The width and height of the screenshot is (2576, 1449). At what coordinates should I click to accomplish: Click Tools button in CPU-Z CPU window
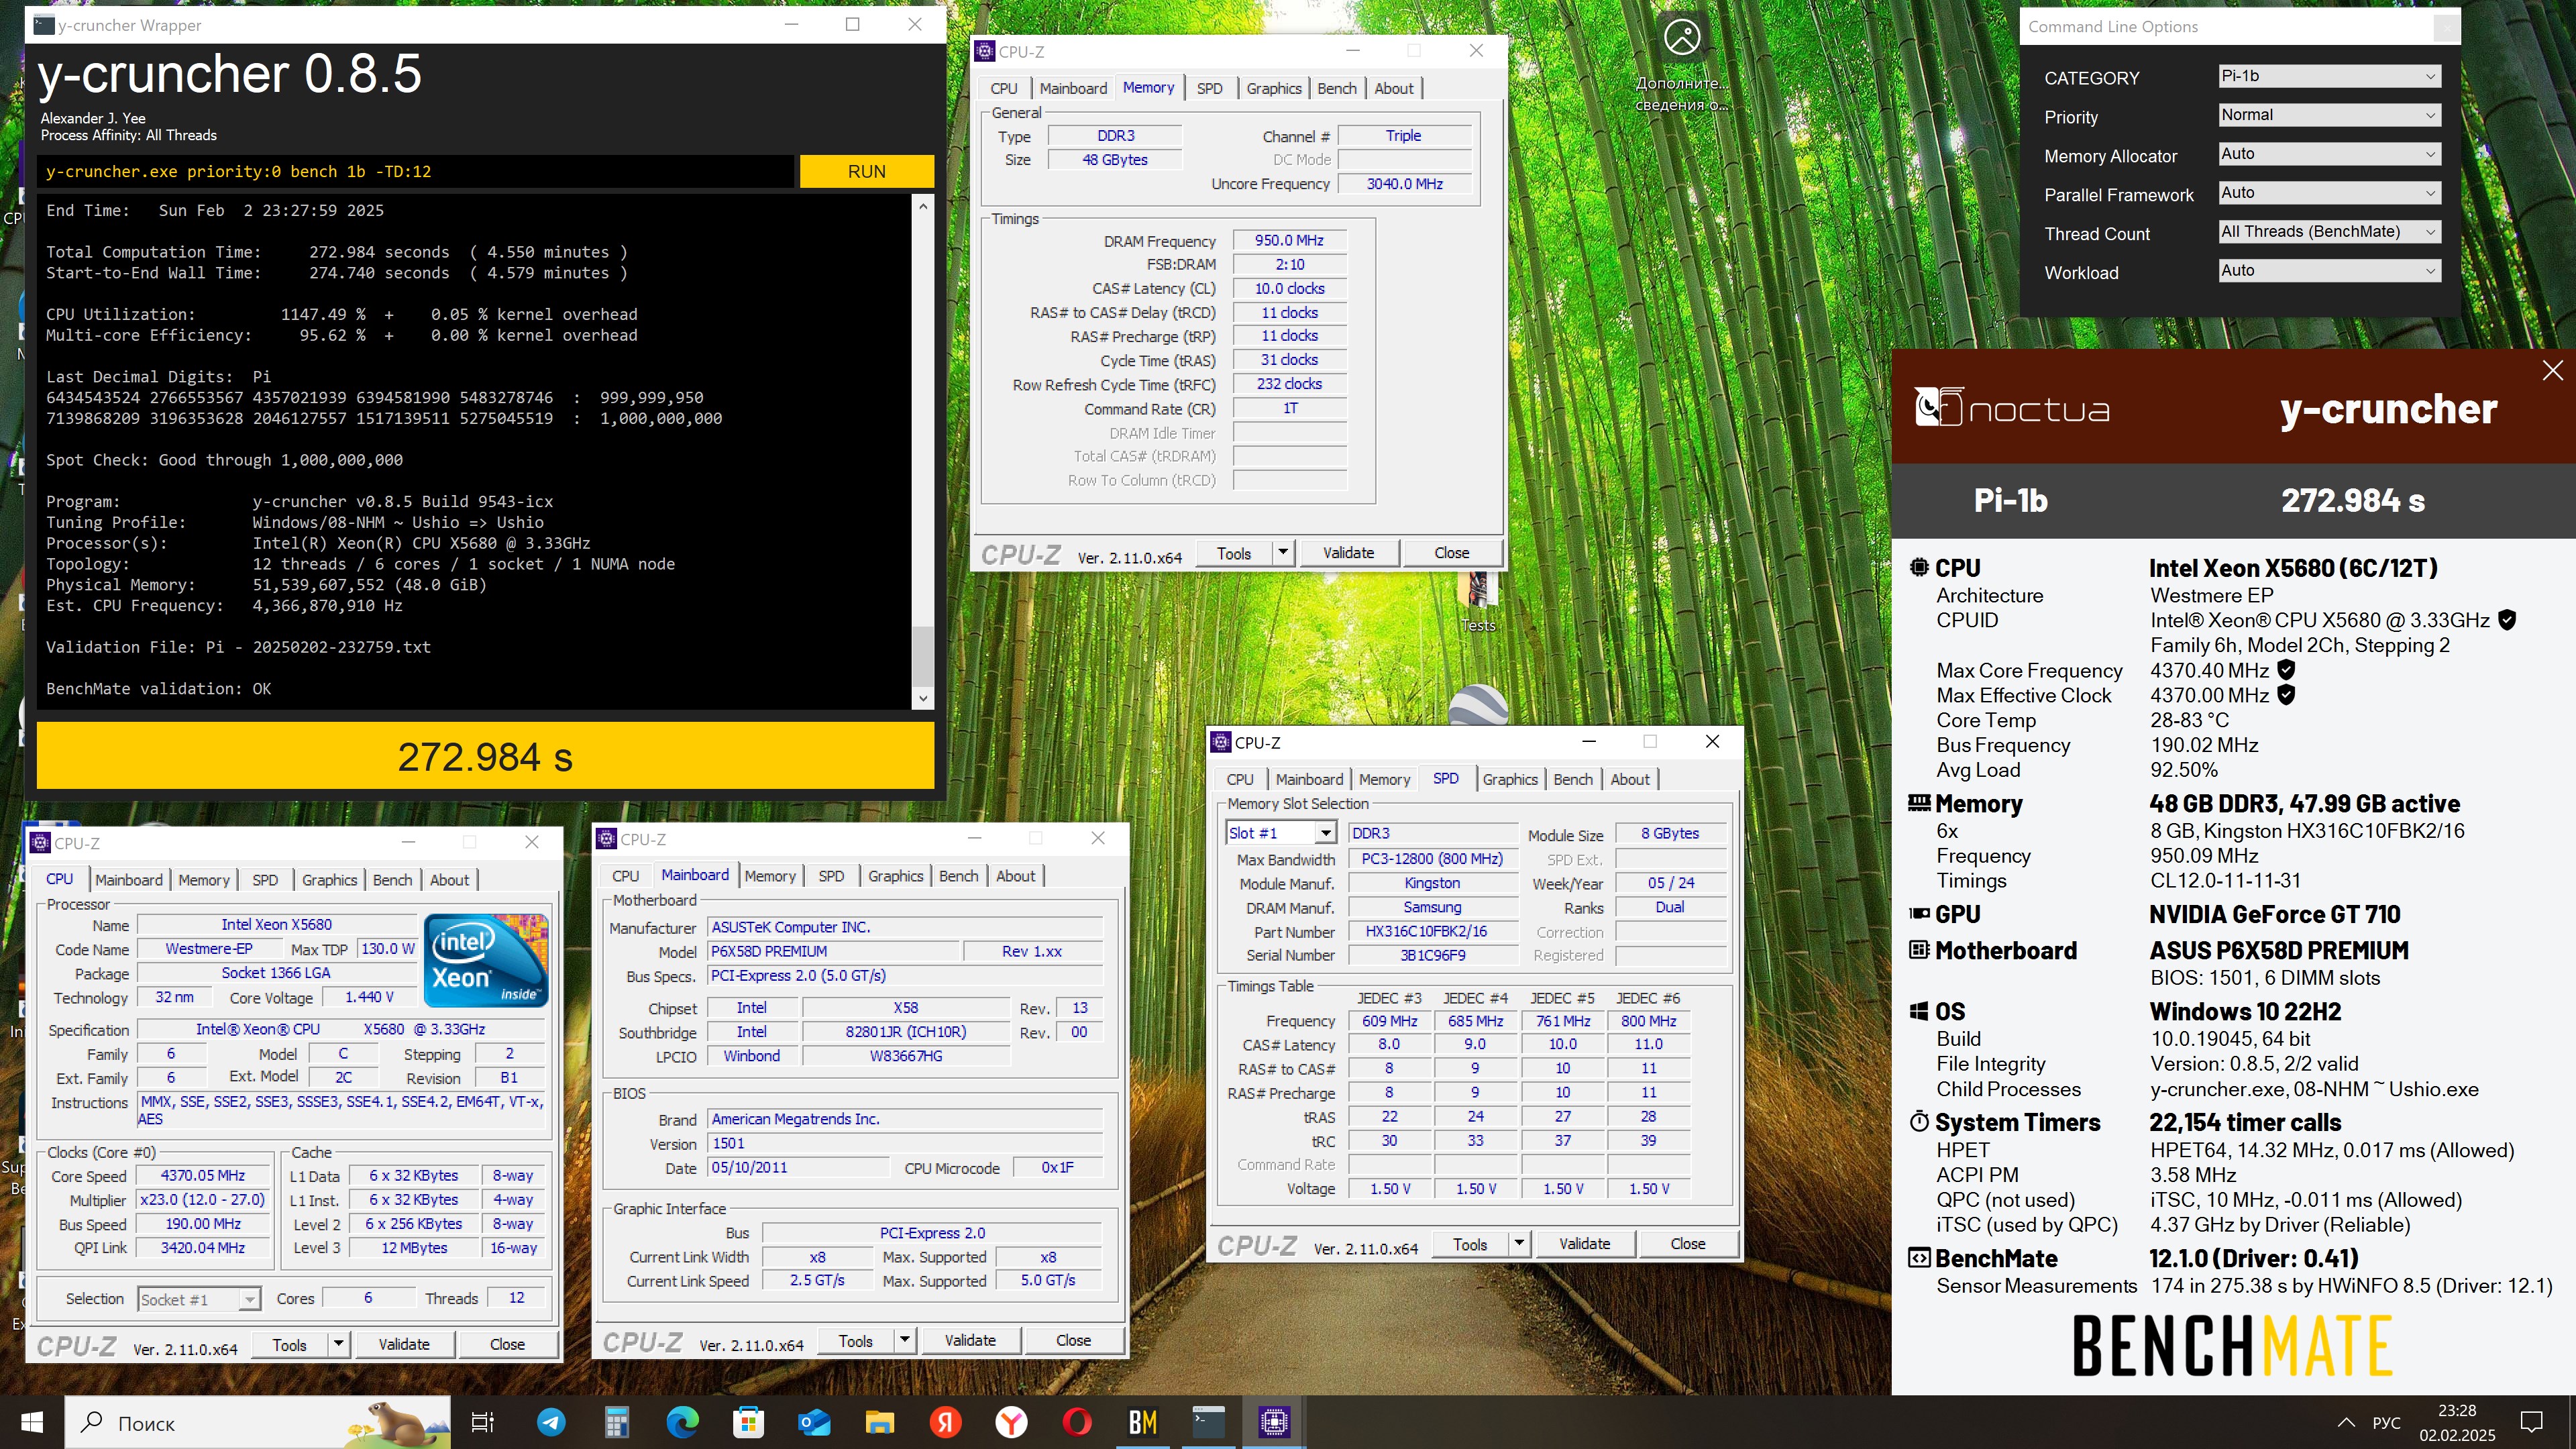coord(289,1344)
